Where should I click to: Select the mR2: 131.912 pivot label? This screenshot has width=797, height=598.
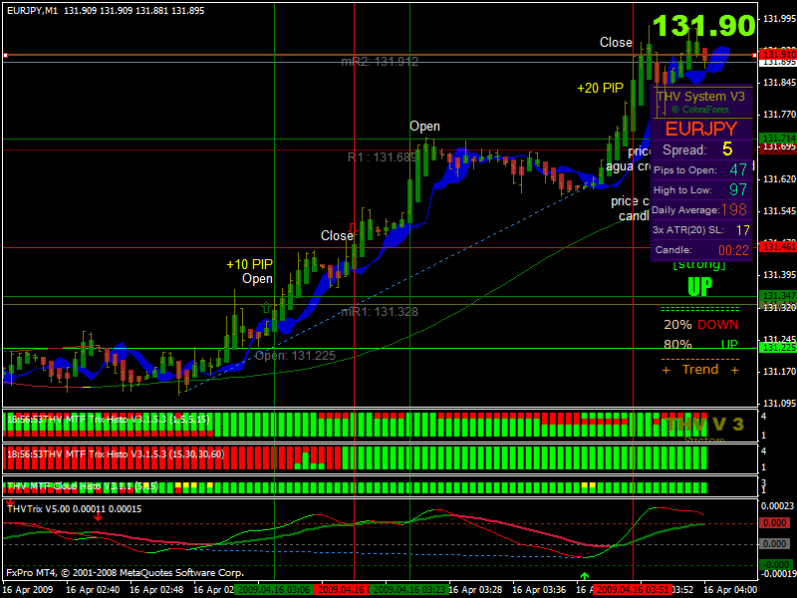point(380,62)
